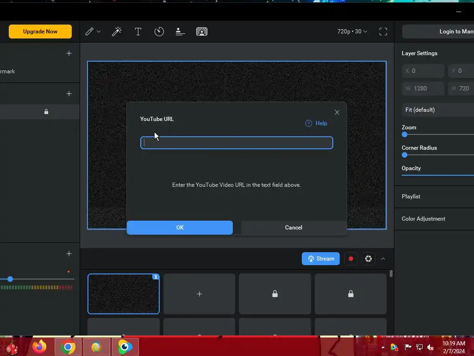Click the help question mark icon

coord(309,123)
